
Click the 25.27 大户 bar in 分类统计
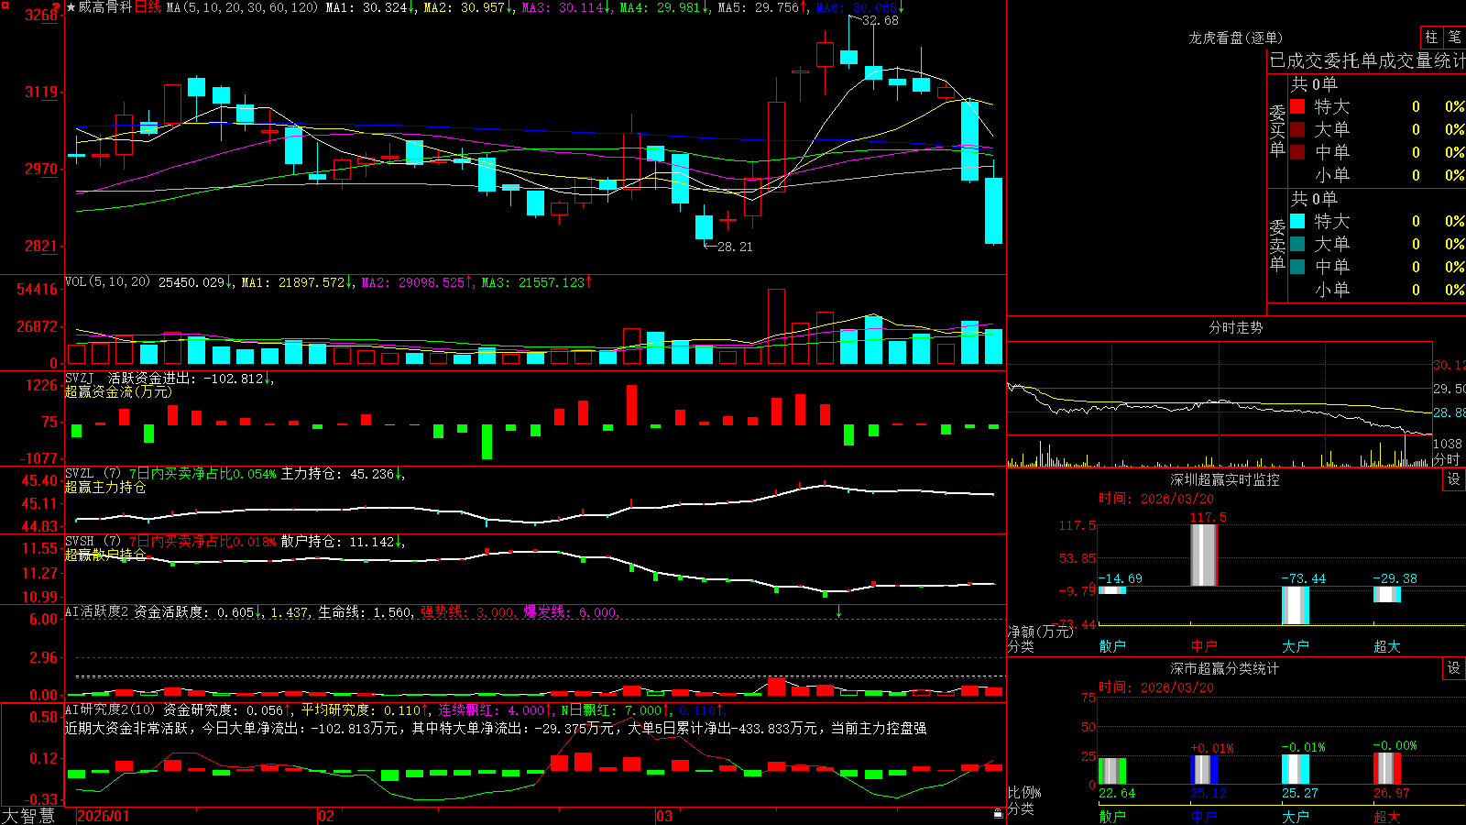[1295, 769]
